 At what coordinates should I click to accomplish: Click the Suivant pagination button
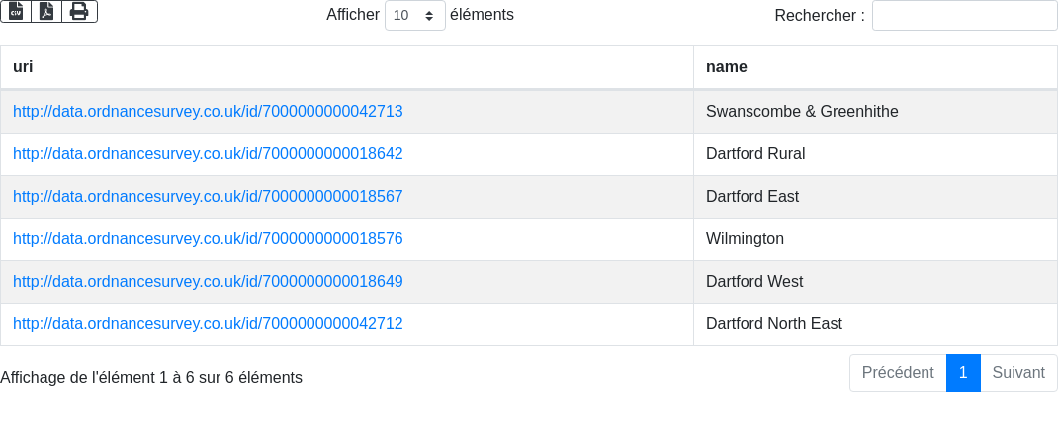point(1017,373)
